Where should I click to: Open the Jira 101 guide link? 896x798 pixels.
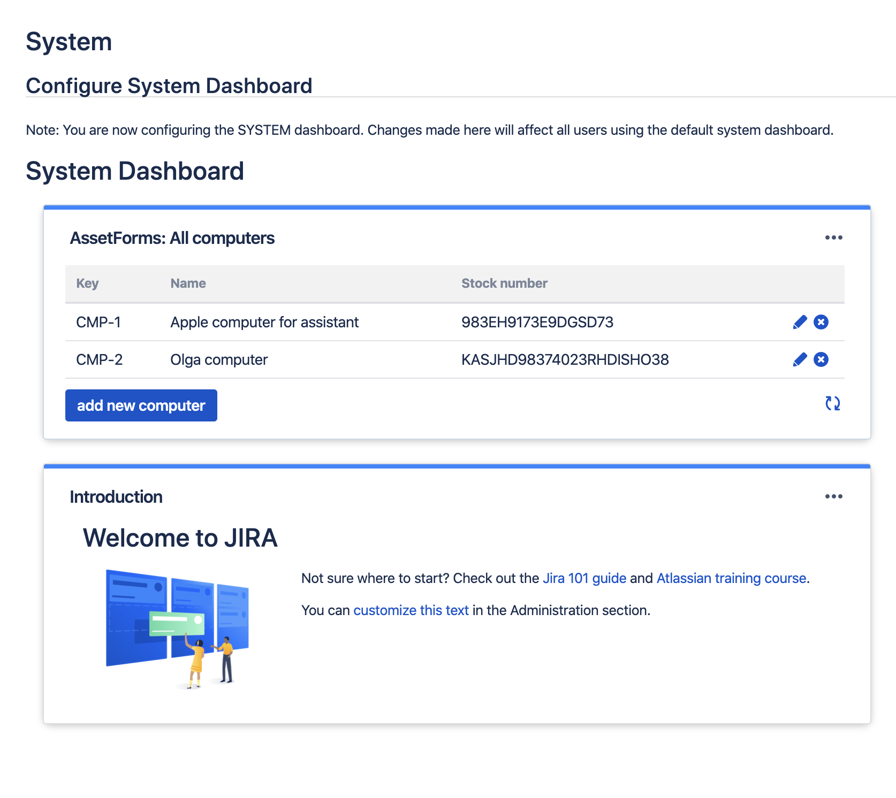[584, 578]
